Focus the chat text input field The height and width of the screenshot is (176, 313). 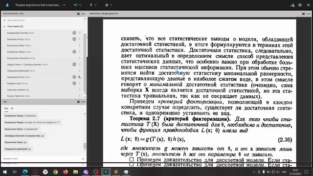coord(41,158)
